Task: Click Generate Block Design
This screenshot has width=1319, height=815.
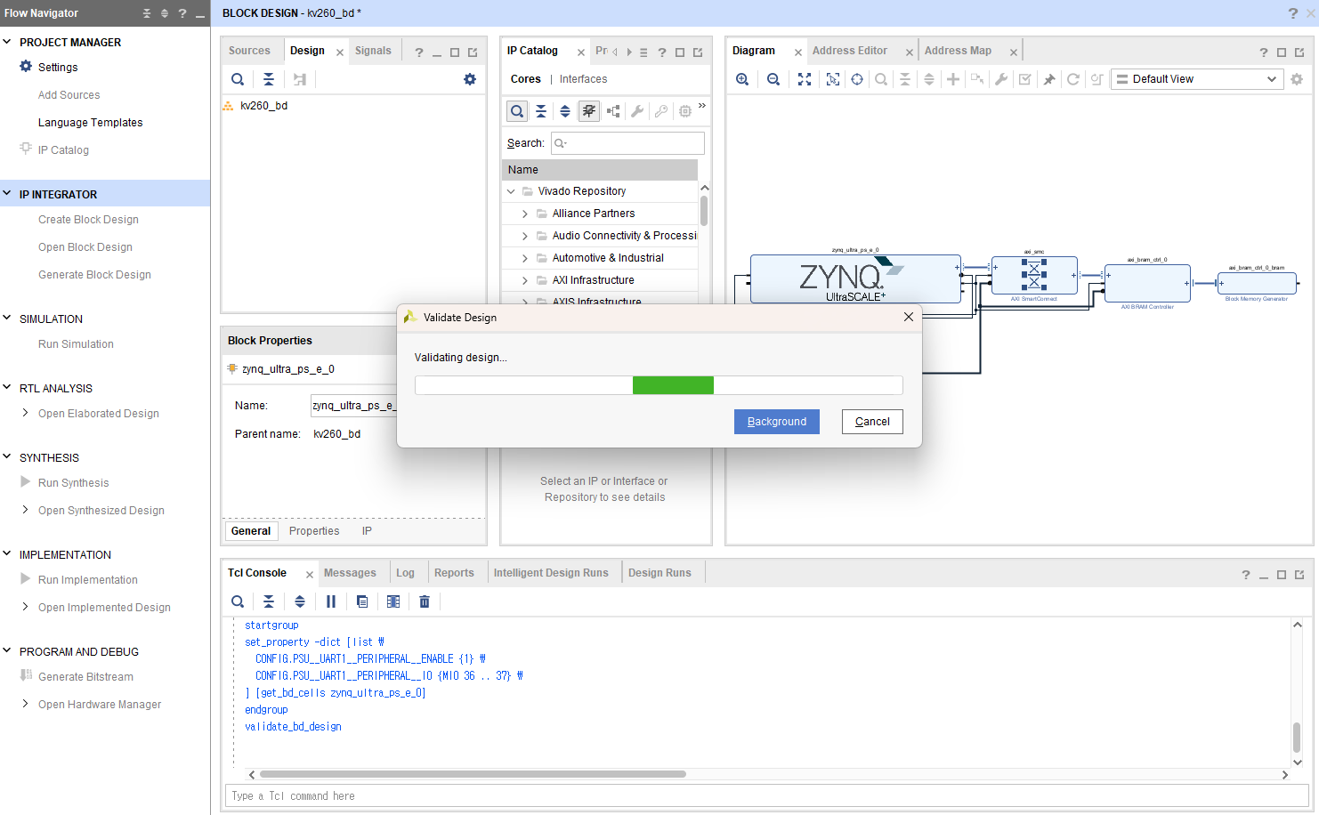Action: pyautogui.click(x=94, y=275)
